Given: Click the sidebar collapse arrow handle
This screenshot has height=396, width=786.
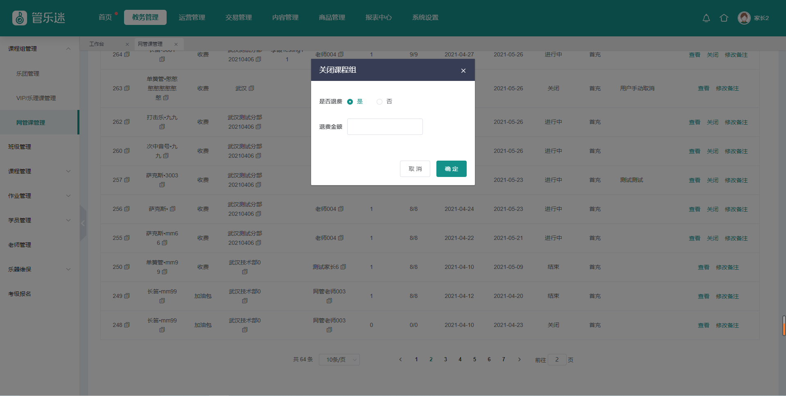Looking at the screenshot, I should point(83,223).
